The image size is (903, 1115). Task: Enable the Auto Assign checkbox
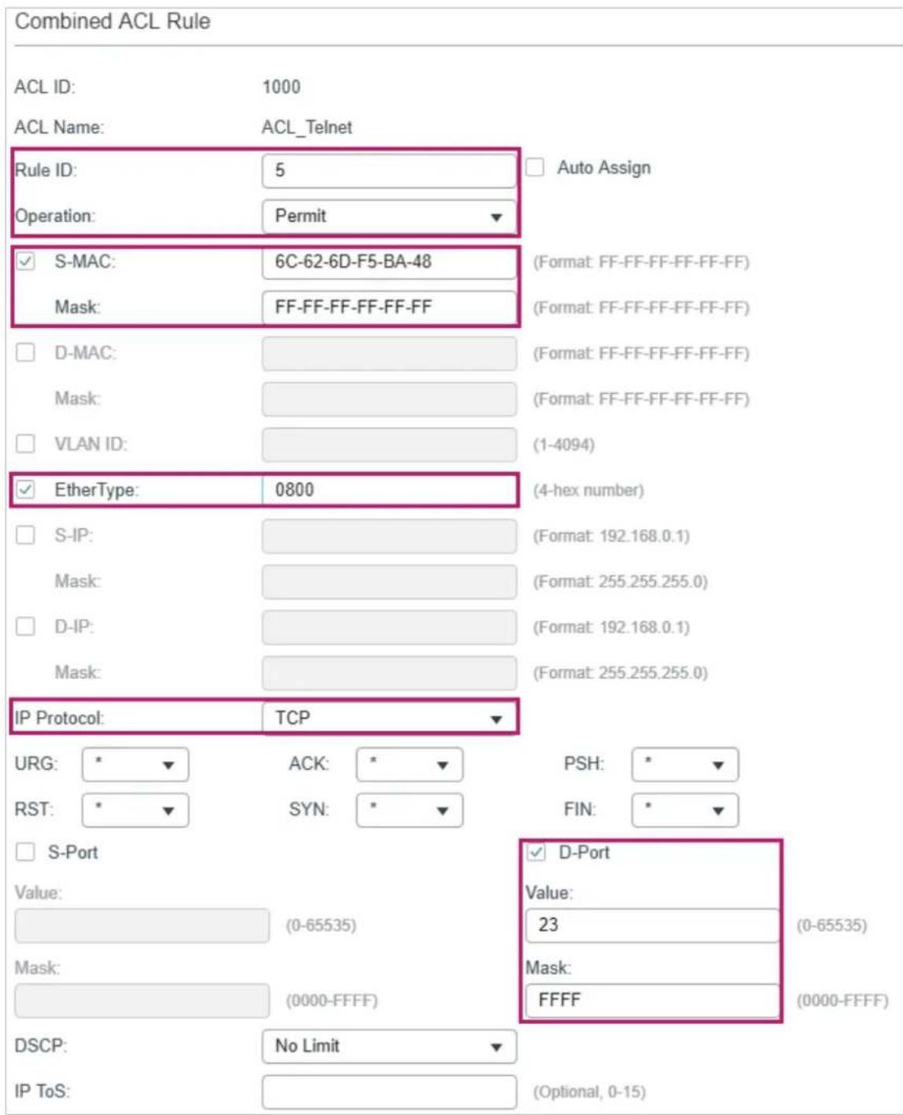535,167
